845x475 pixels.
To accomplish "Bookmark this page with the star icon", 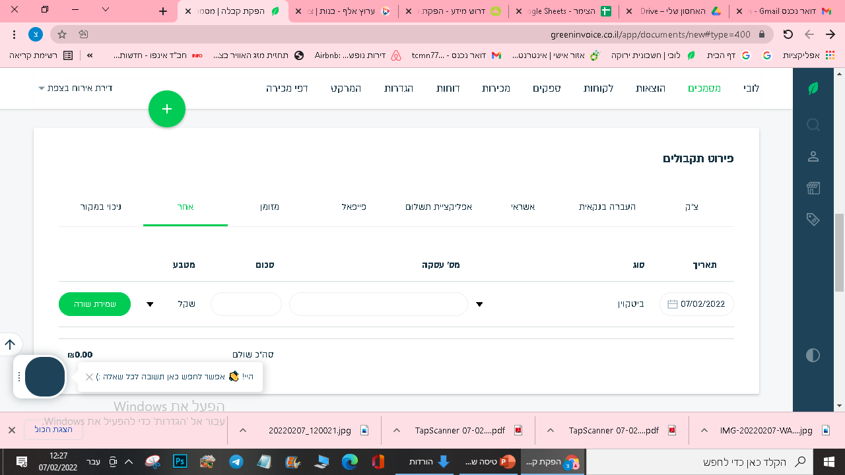I will pos(62,34).
